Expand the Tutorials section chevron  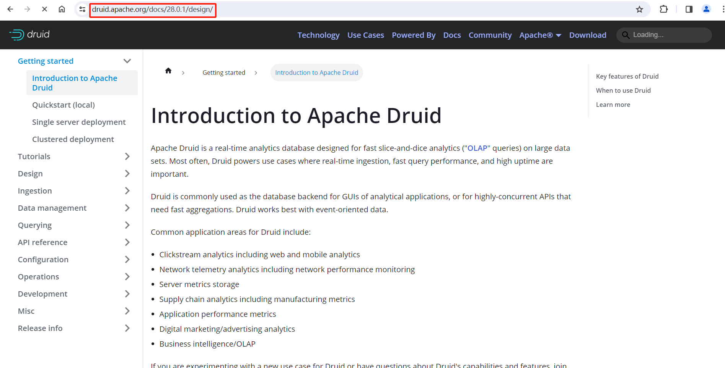[127, 157]
